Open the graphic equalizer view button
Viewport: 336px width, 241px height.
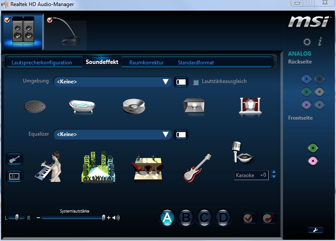pos(14,176)
